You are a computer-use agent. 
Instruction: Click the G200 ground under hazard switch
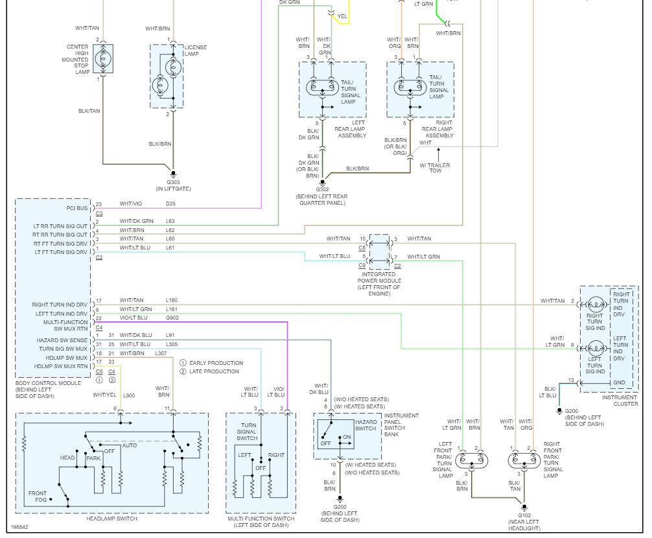(340, 498)
